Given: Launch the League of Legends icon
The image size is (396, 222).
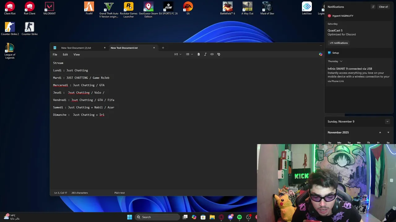Looking at the screenshot, I should [x=10, y=51].
